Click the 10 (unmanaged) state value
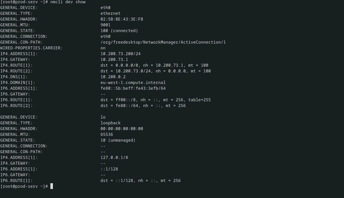Viewport: 344px width, 198px height. (x=118, y=140)
